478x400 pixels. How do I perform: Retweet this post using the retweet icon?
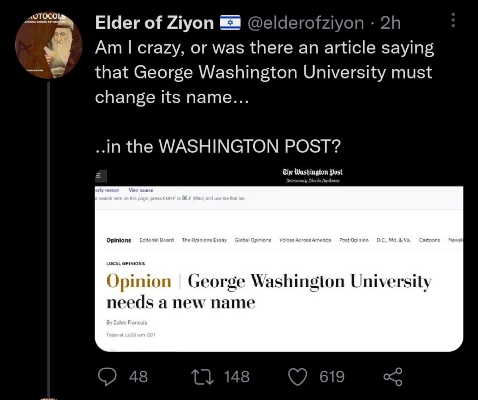click(x=202, y=376)
